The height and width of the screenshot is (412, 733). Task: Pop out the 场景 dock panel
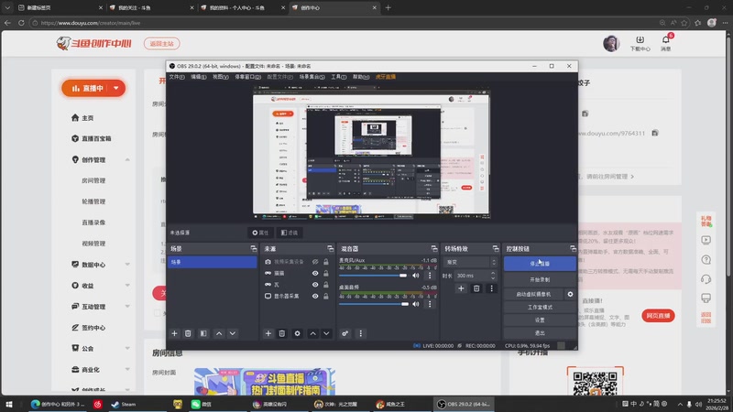point(254,248)
